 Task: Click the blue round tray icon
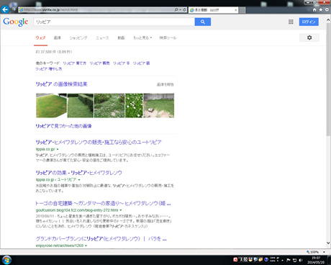tap(266, 259)
